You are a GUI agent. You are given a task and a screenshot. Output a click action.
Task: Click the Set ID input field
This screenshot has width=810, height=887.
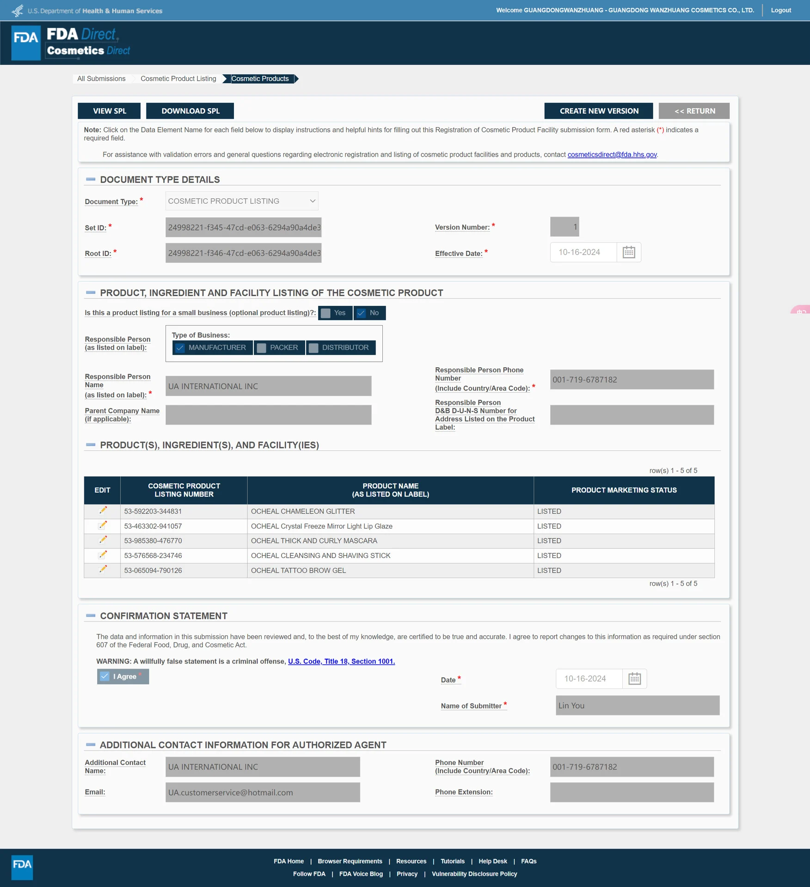tap(244, 227)
